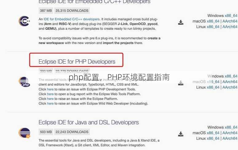Open Eclipse IDE for Java and DSL Developers title
This screenshot has width=238, height=150.
coord(89,122)
